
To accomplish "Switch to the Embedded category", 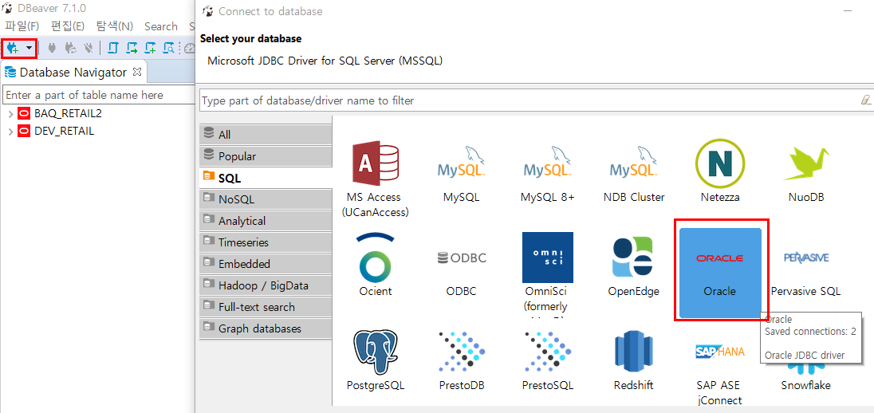I will tap(266, 264).
